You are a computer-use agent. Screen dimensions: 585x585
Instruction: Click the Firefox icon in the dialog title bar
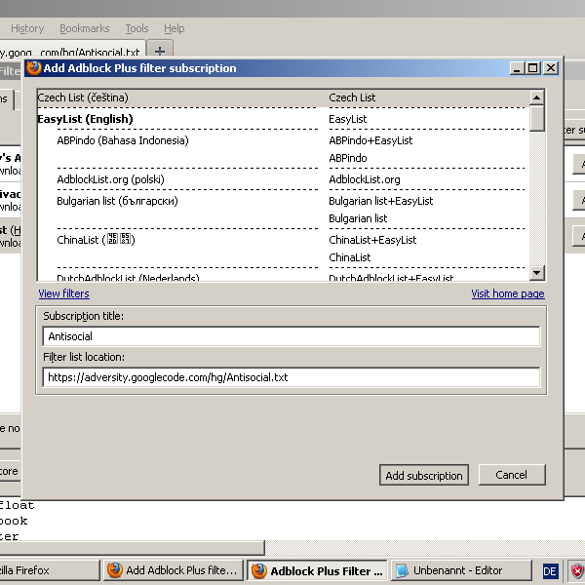(x=33, y=68)
